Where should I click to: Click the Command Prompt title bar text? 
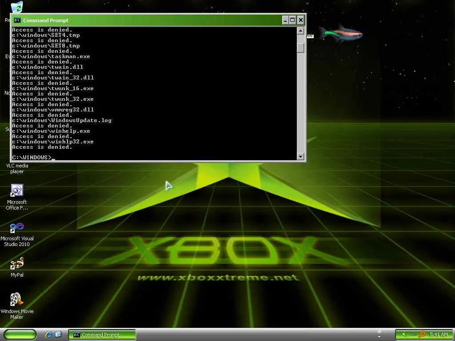point(46,20)
